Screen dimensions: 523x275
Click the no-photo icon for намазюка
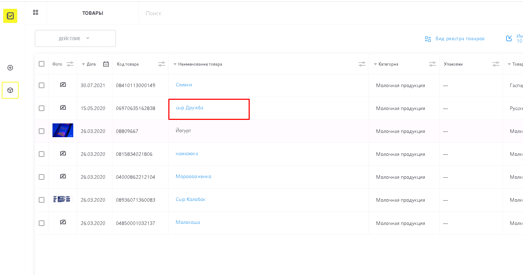[x=63, y=153]
